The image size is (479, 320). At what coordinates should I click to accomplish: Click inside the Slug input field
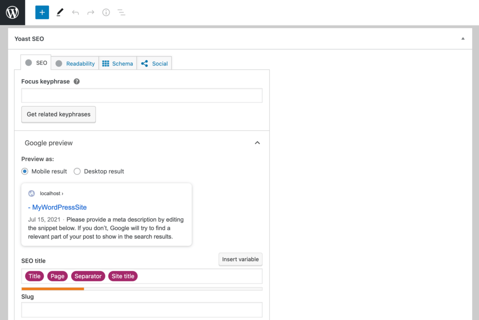click(142, 310)
